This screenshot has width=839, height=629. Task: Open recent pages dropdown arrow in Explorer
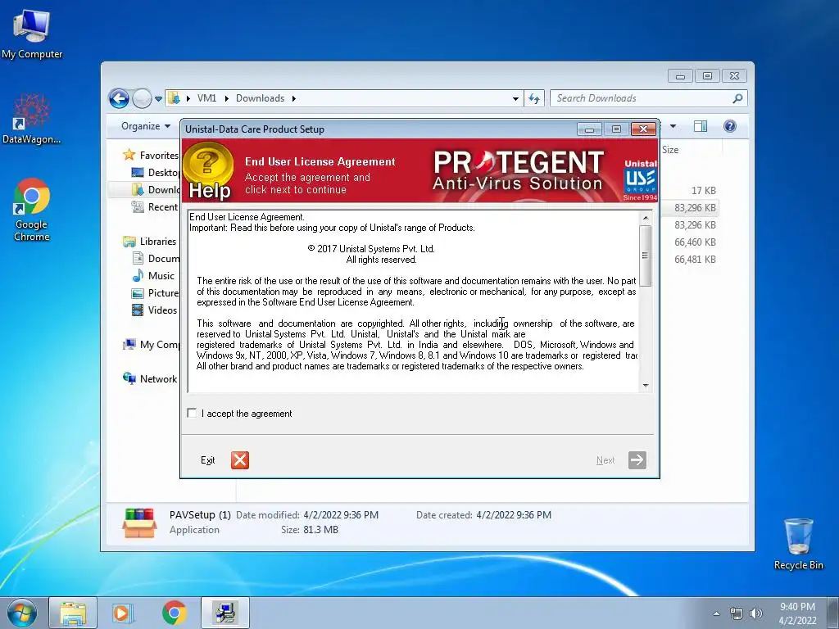[x=158, y=98]
